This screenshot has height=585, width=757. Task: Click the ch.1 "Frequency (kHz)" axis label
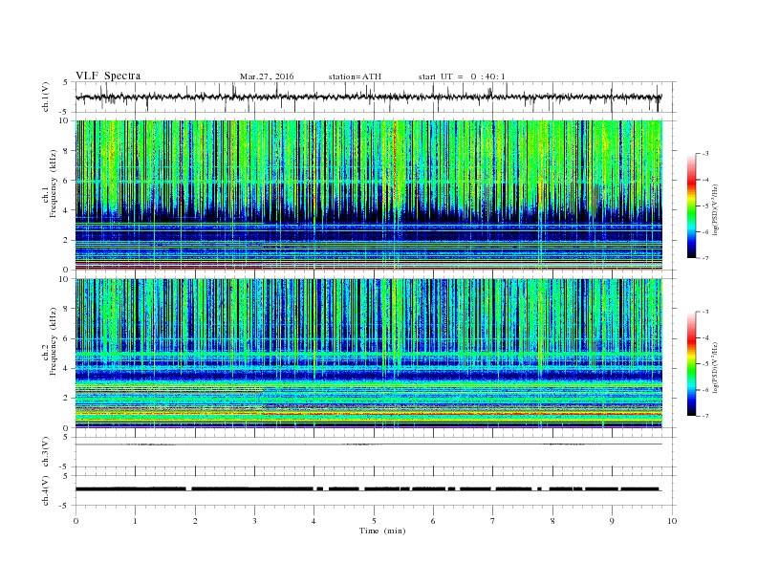[x=54, y=184]
